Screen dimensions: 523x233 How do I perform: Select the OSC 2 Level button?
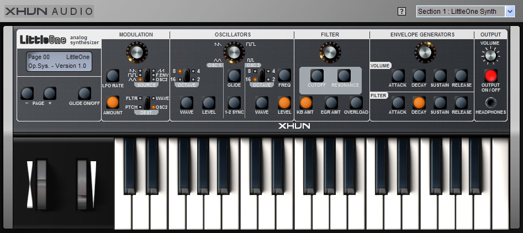point(284,103)
